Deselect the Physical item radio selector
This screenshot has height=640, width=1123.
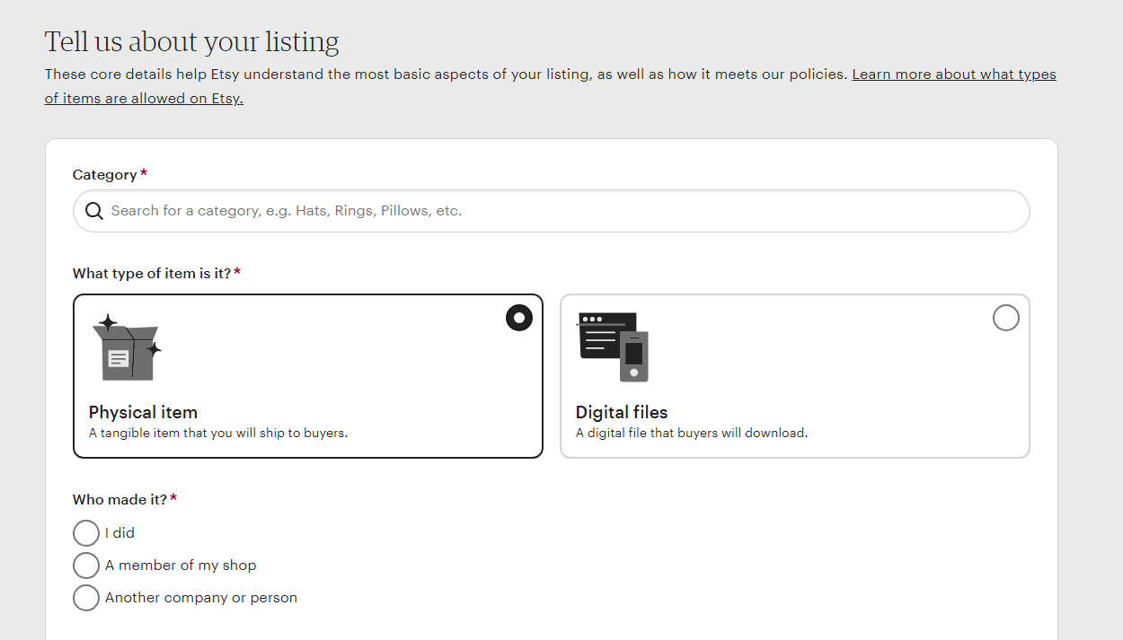click(x=518, y=317)
